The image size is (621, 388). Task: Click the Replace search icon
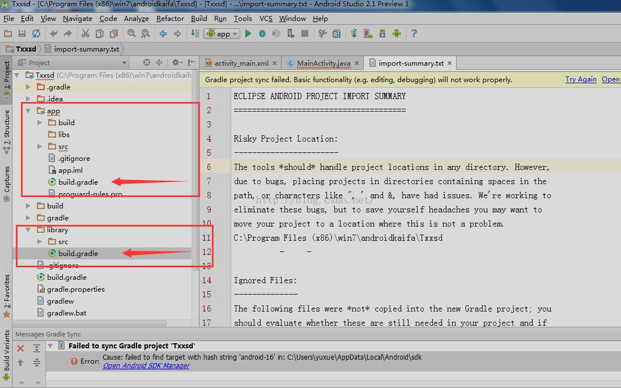[x=146, y=33]
